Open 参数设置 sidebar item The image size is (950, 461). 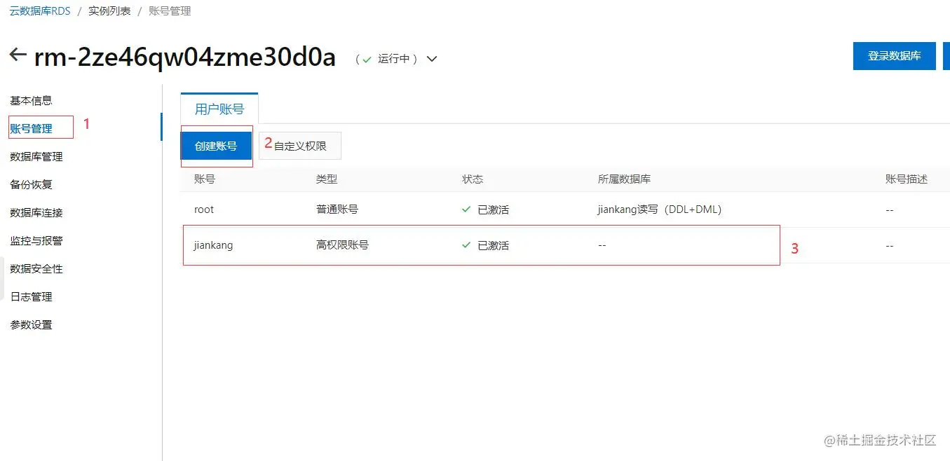pyautogui.click(x=31, y=324)
